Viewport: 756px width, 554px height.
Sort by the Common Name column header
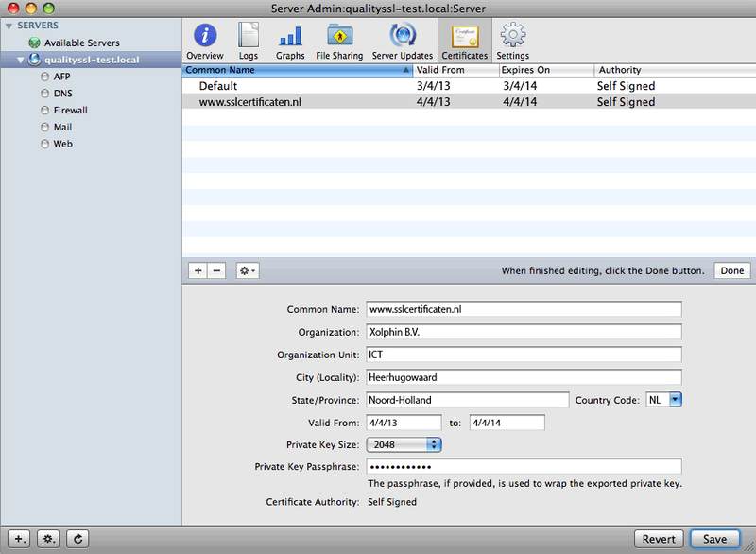pos(298,70)
